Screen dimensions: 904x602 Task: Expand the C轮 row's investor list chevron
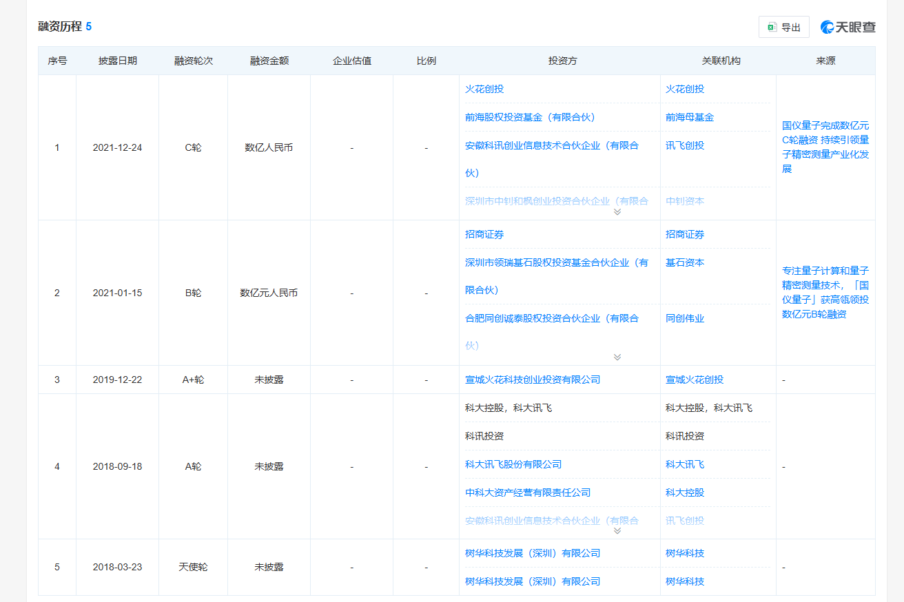click(617, 211)
